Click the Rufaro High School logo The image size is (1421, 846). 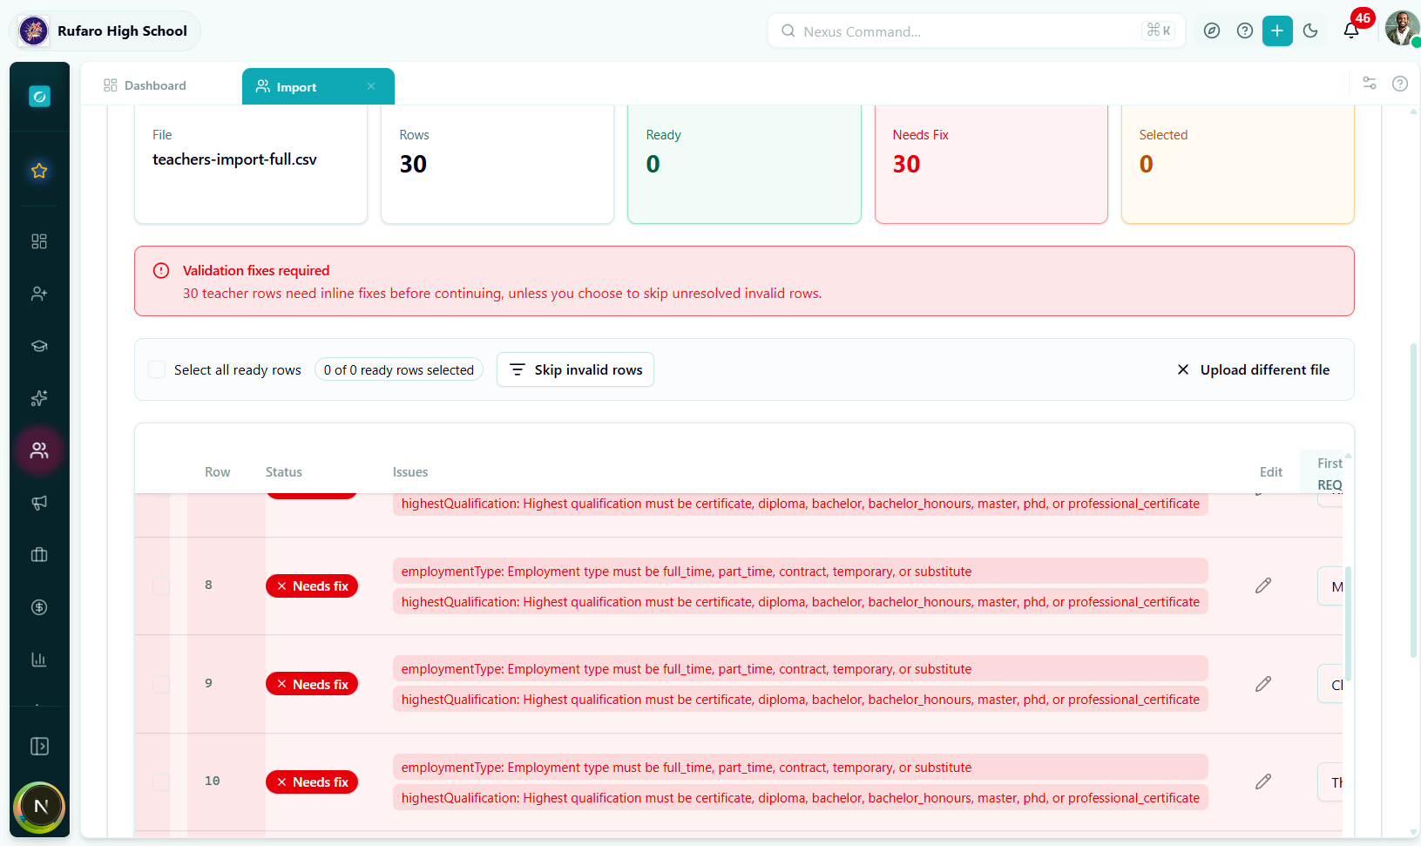click(x=34, y=31)
